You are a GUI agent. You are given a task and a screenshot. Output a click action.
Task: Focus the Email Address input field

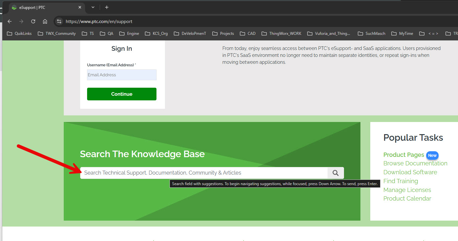click(122, 75)
